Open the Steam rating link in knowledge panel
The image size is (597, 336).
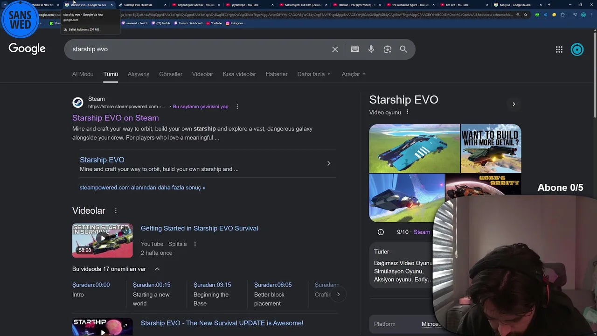click(x=422, y=232)
